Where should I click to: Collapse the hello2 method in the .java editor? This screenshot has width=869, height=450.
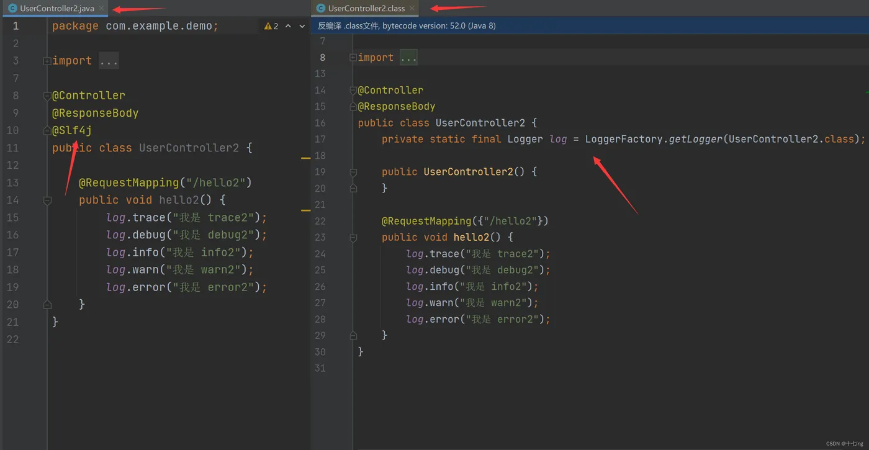47,200
